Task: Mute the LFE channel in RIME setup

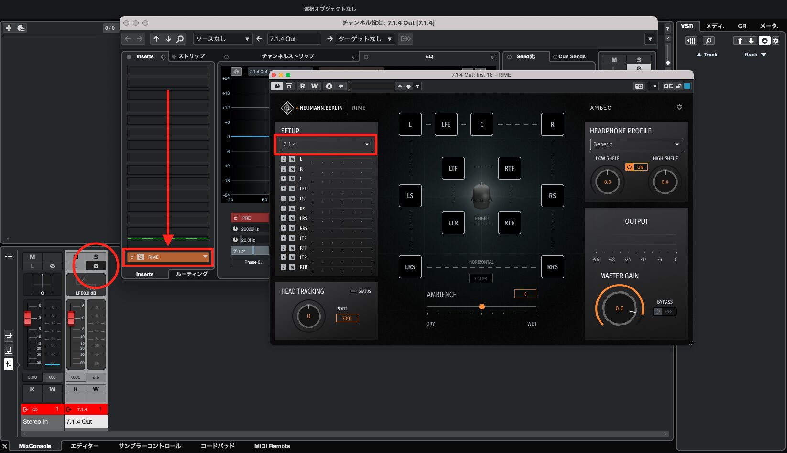Action: pos(292,189)
